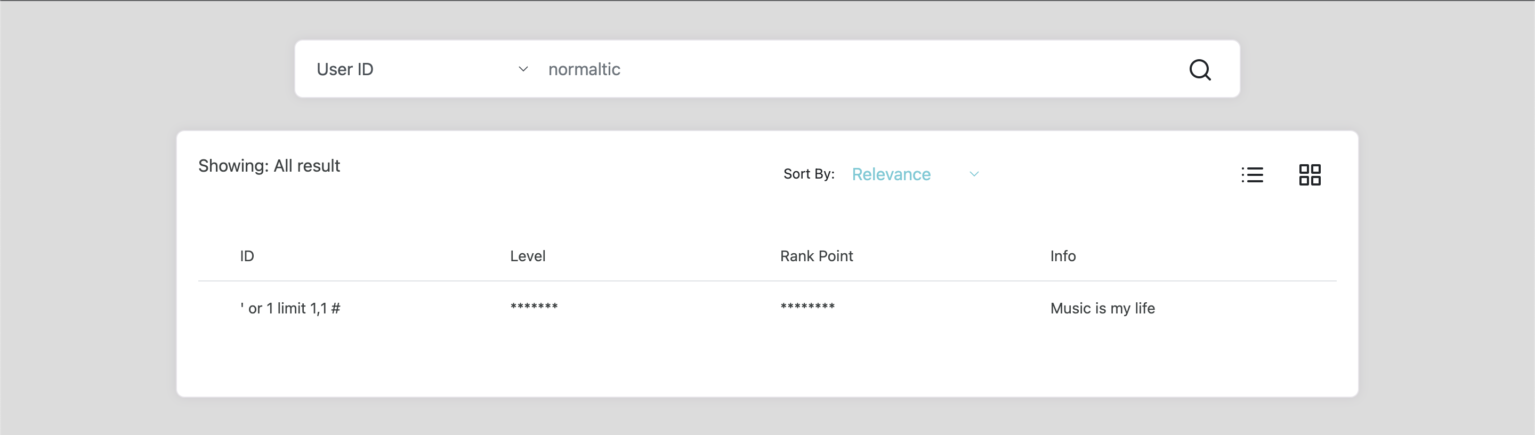1535x435 pixels.
Task: Click the chevron next to Relevance
Action: point(974,174)
